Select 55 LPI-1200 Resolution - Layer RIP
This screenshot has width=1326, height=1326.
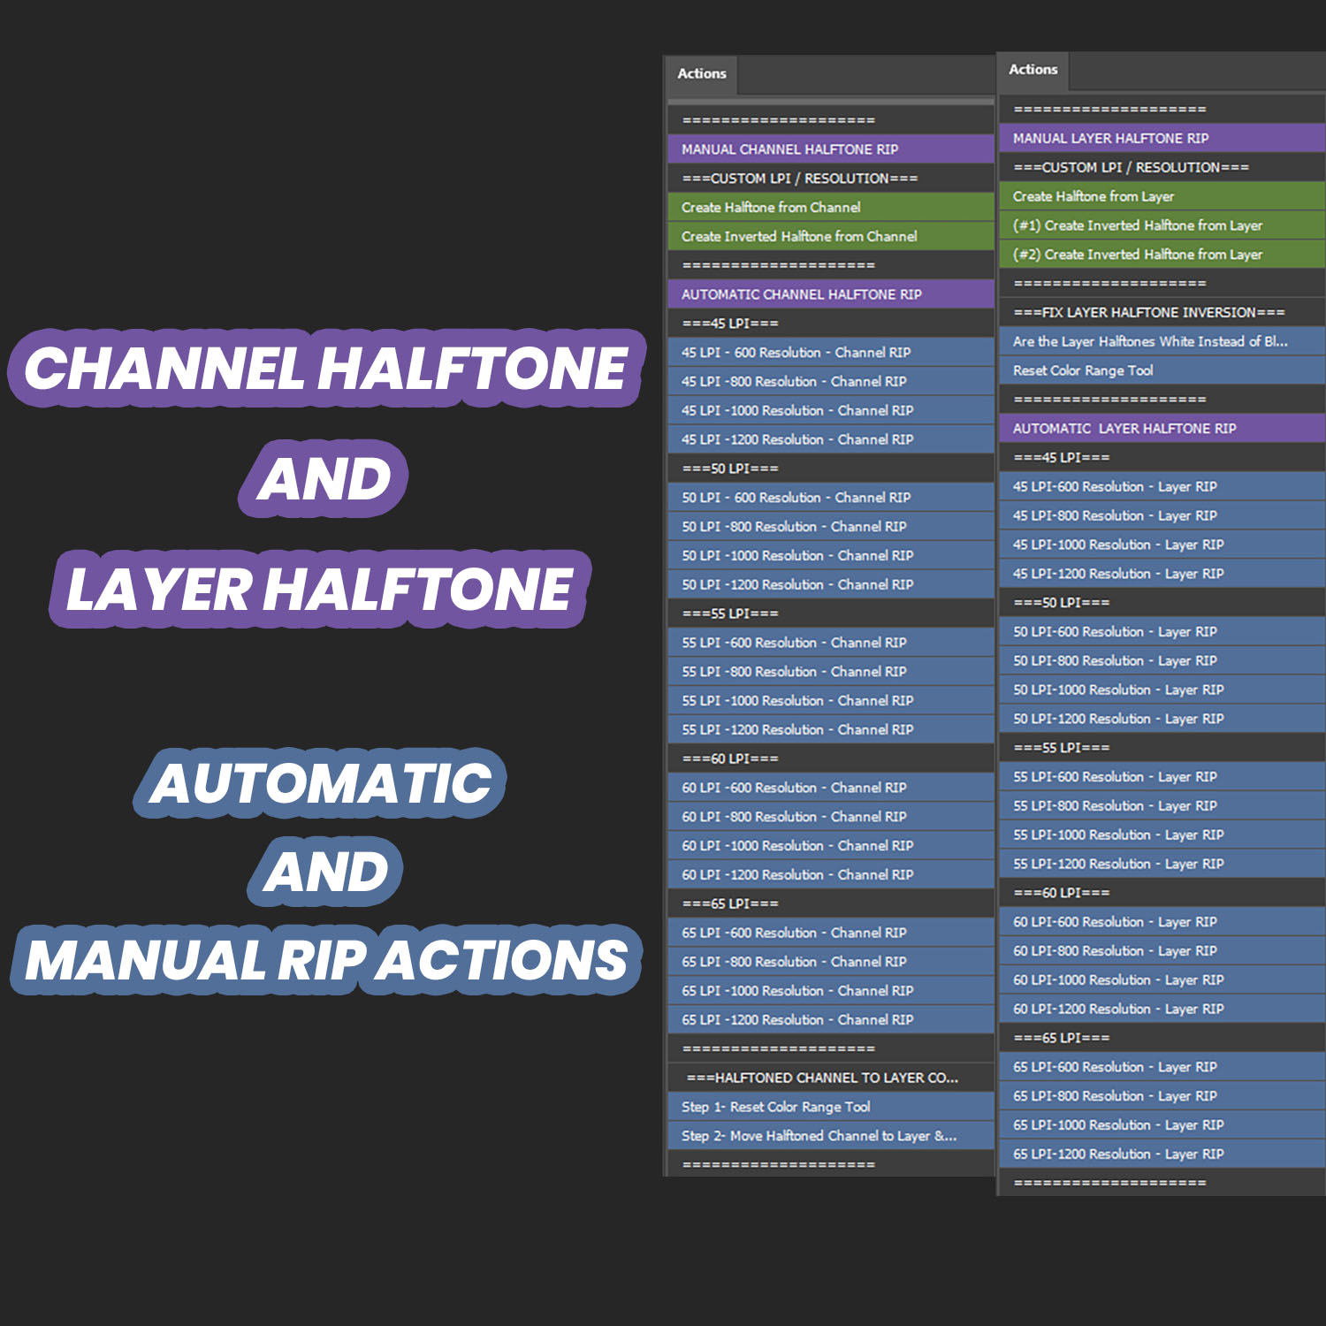point(1162,864)
